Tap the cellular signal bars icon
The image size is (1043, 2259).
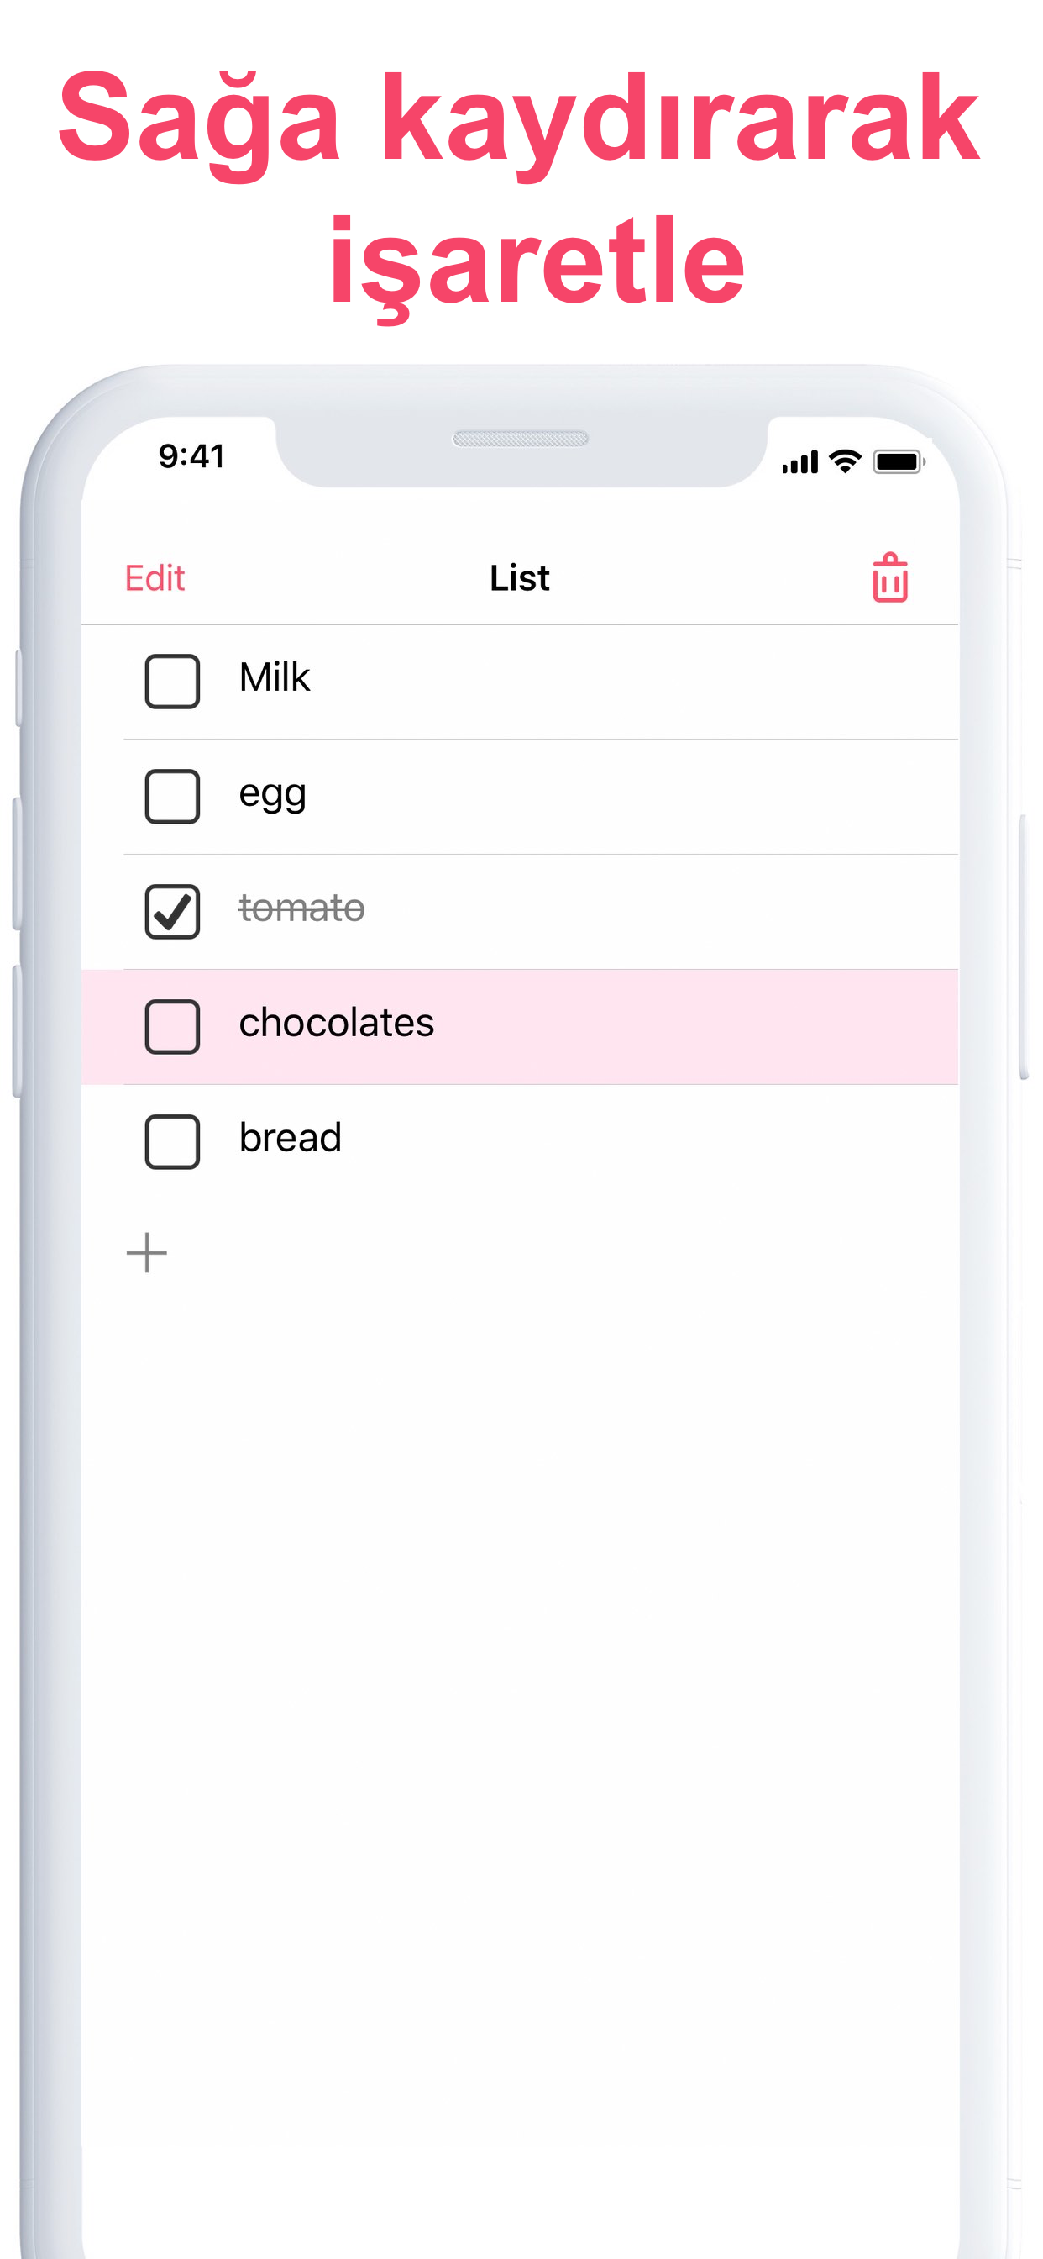coord(799,462)
